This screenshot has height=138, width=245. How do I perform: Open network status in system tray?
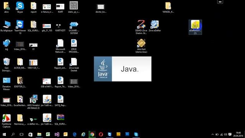coord(221,135)
